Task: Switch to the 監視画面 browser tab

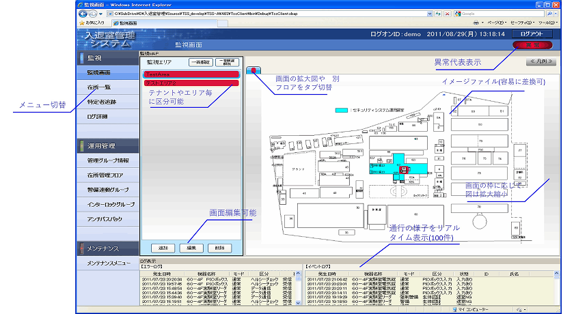Action: [118, 23]
